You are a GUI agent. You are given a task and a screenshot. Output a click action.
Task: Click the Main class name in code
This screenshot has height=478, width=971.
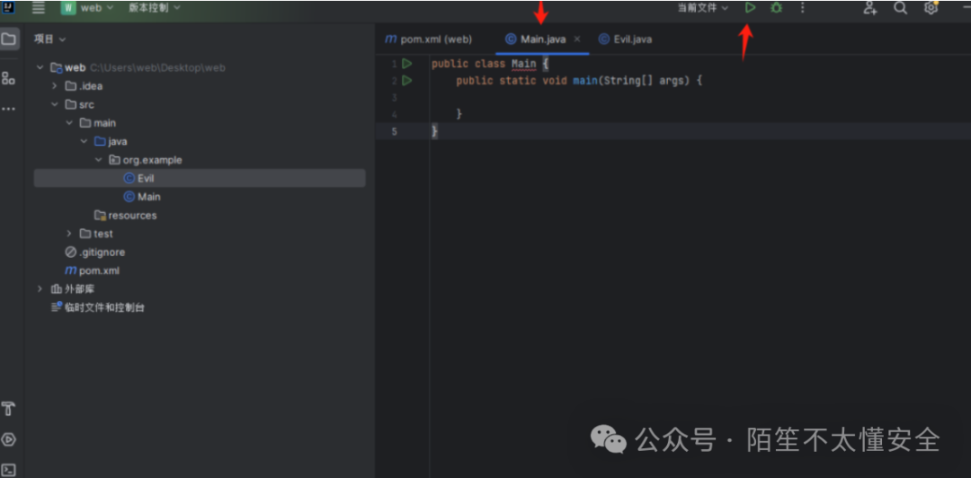524,64
